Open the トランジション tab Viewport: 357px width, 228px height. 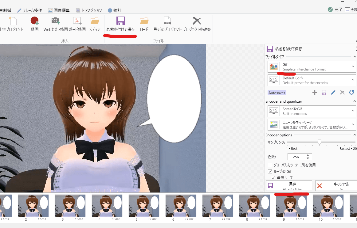click(89, 10)
